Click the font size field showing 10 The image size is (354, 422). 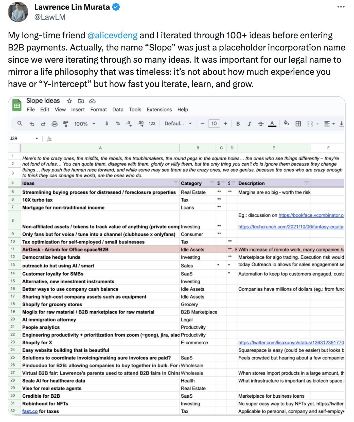(214, 124)
